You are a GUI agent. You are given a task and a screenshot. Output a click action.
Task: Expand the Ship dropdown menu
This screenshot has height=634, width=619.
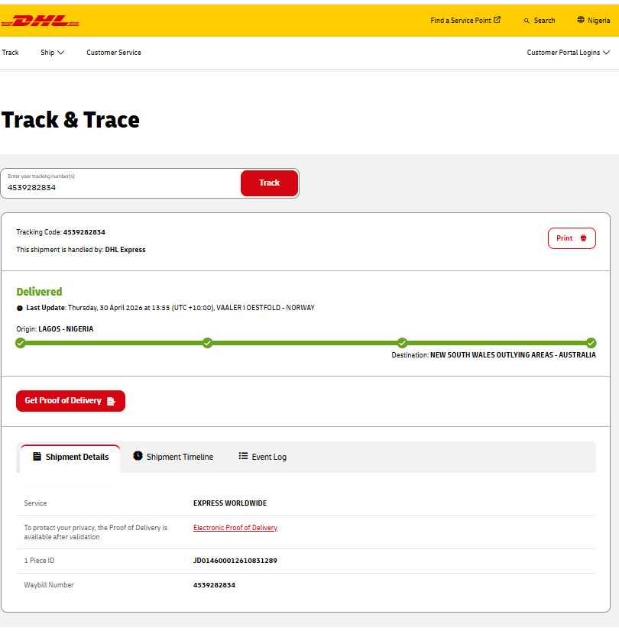coord(52,53)
